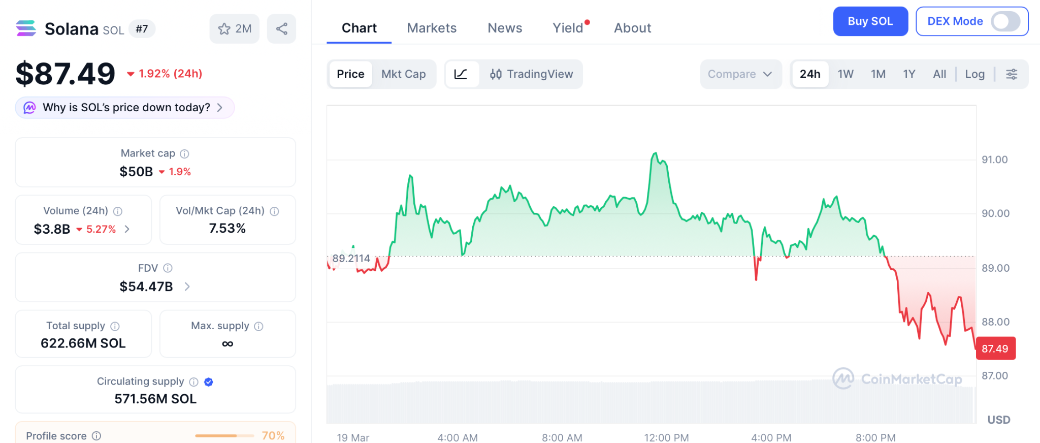This screenshot has height=443, width=1040.
Task: Expand Volume (24h) details arrow
Action: (127, 229)
